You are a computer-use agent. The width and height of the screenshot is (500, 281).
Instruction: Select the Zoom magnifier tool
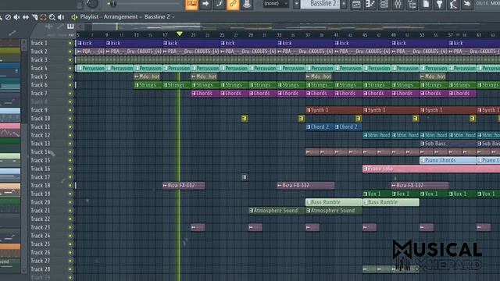coord(52,17)
